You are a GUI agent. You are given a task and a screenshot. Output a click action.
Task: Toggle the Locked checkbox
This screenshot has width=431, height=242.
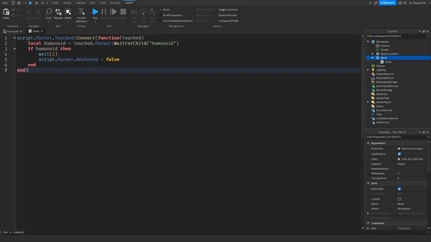tap(399, 199)
